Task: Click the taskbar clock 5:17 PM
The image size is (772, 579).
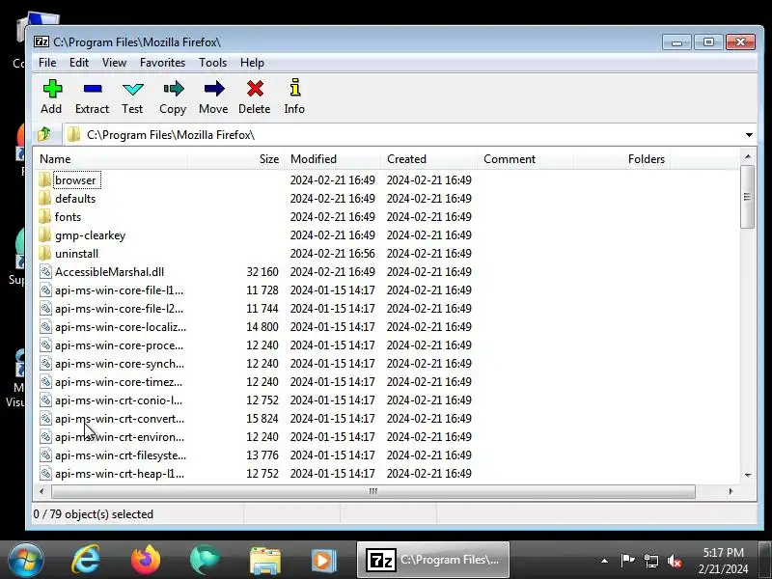Action: point(723,552)
